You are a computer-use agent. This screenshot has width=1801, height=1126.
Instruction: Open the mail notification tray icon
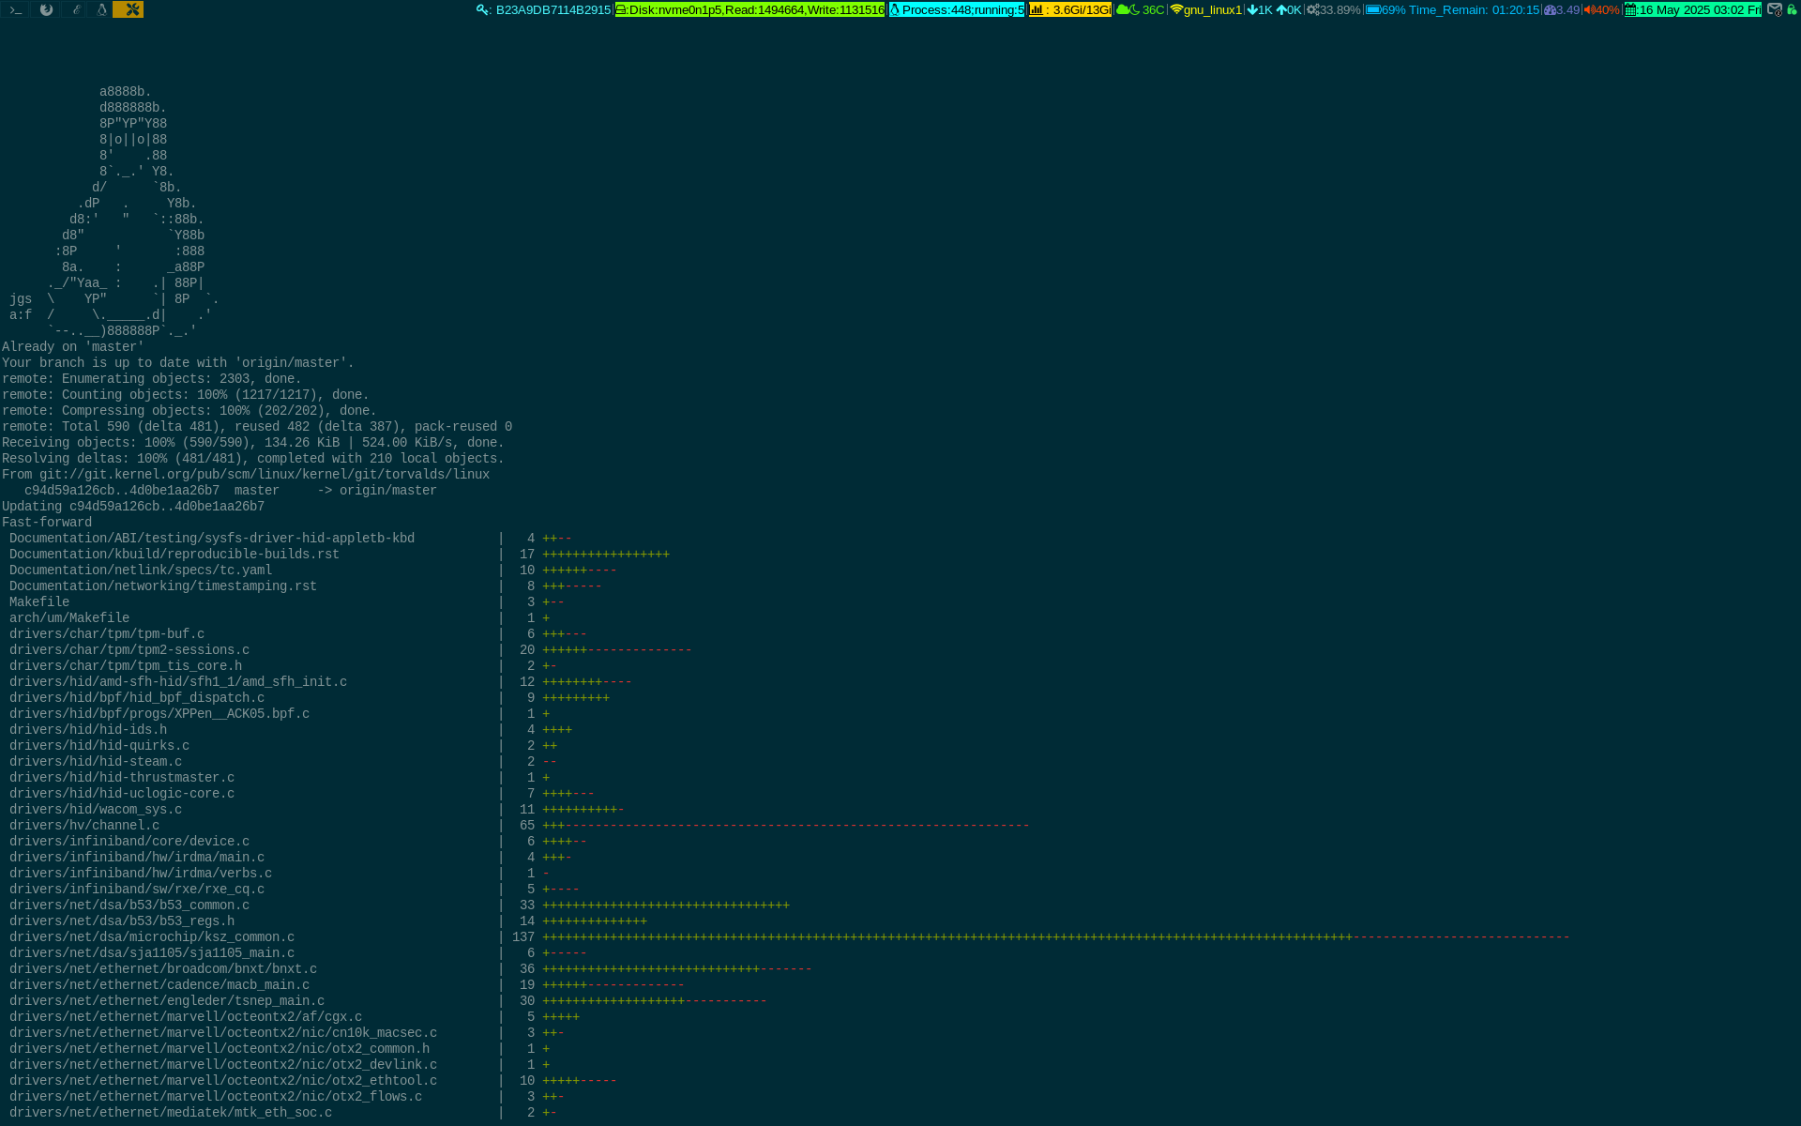point(1775,9)
